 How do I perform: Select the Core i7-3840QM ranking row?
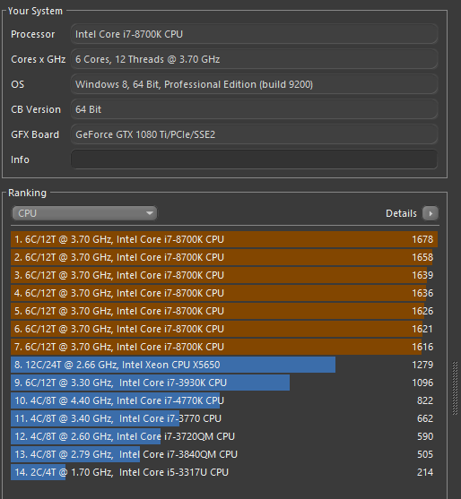pyautogui.click(x=224, y=454)
